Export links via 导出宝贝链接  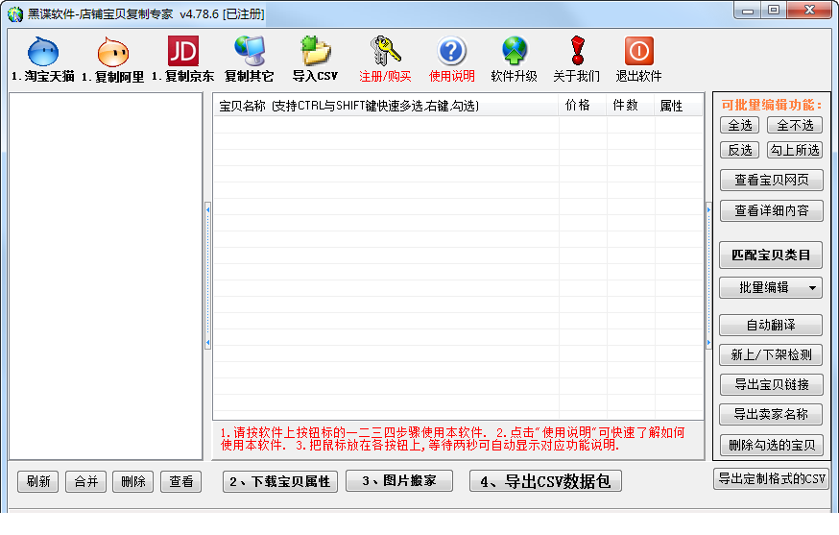tap(771, 384)
